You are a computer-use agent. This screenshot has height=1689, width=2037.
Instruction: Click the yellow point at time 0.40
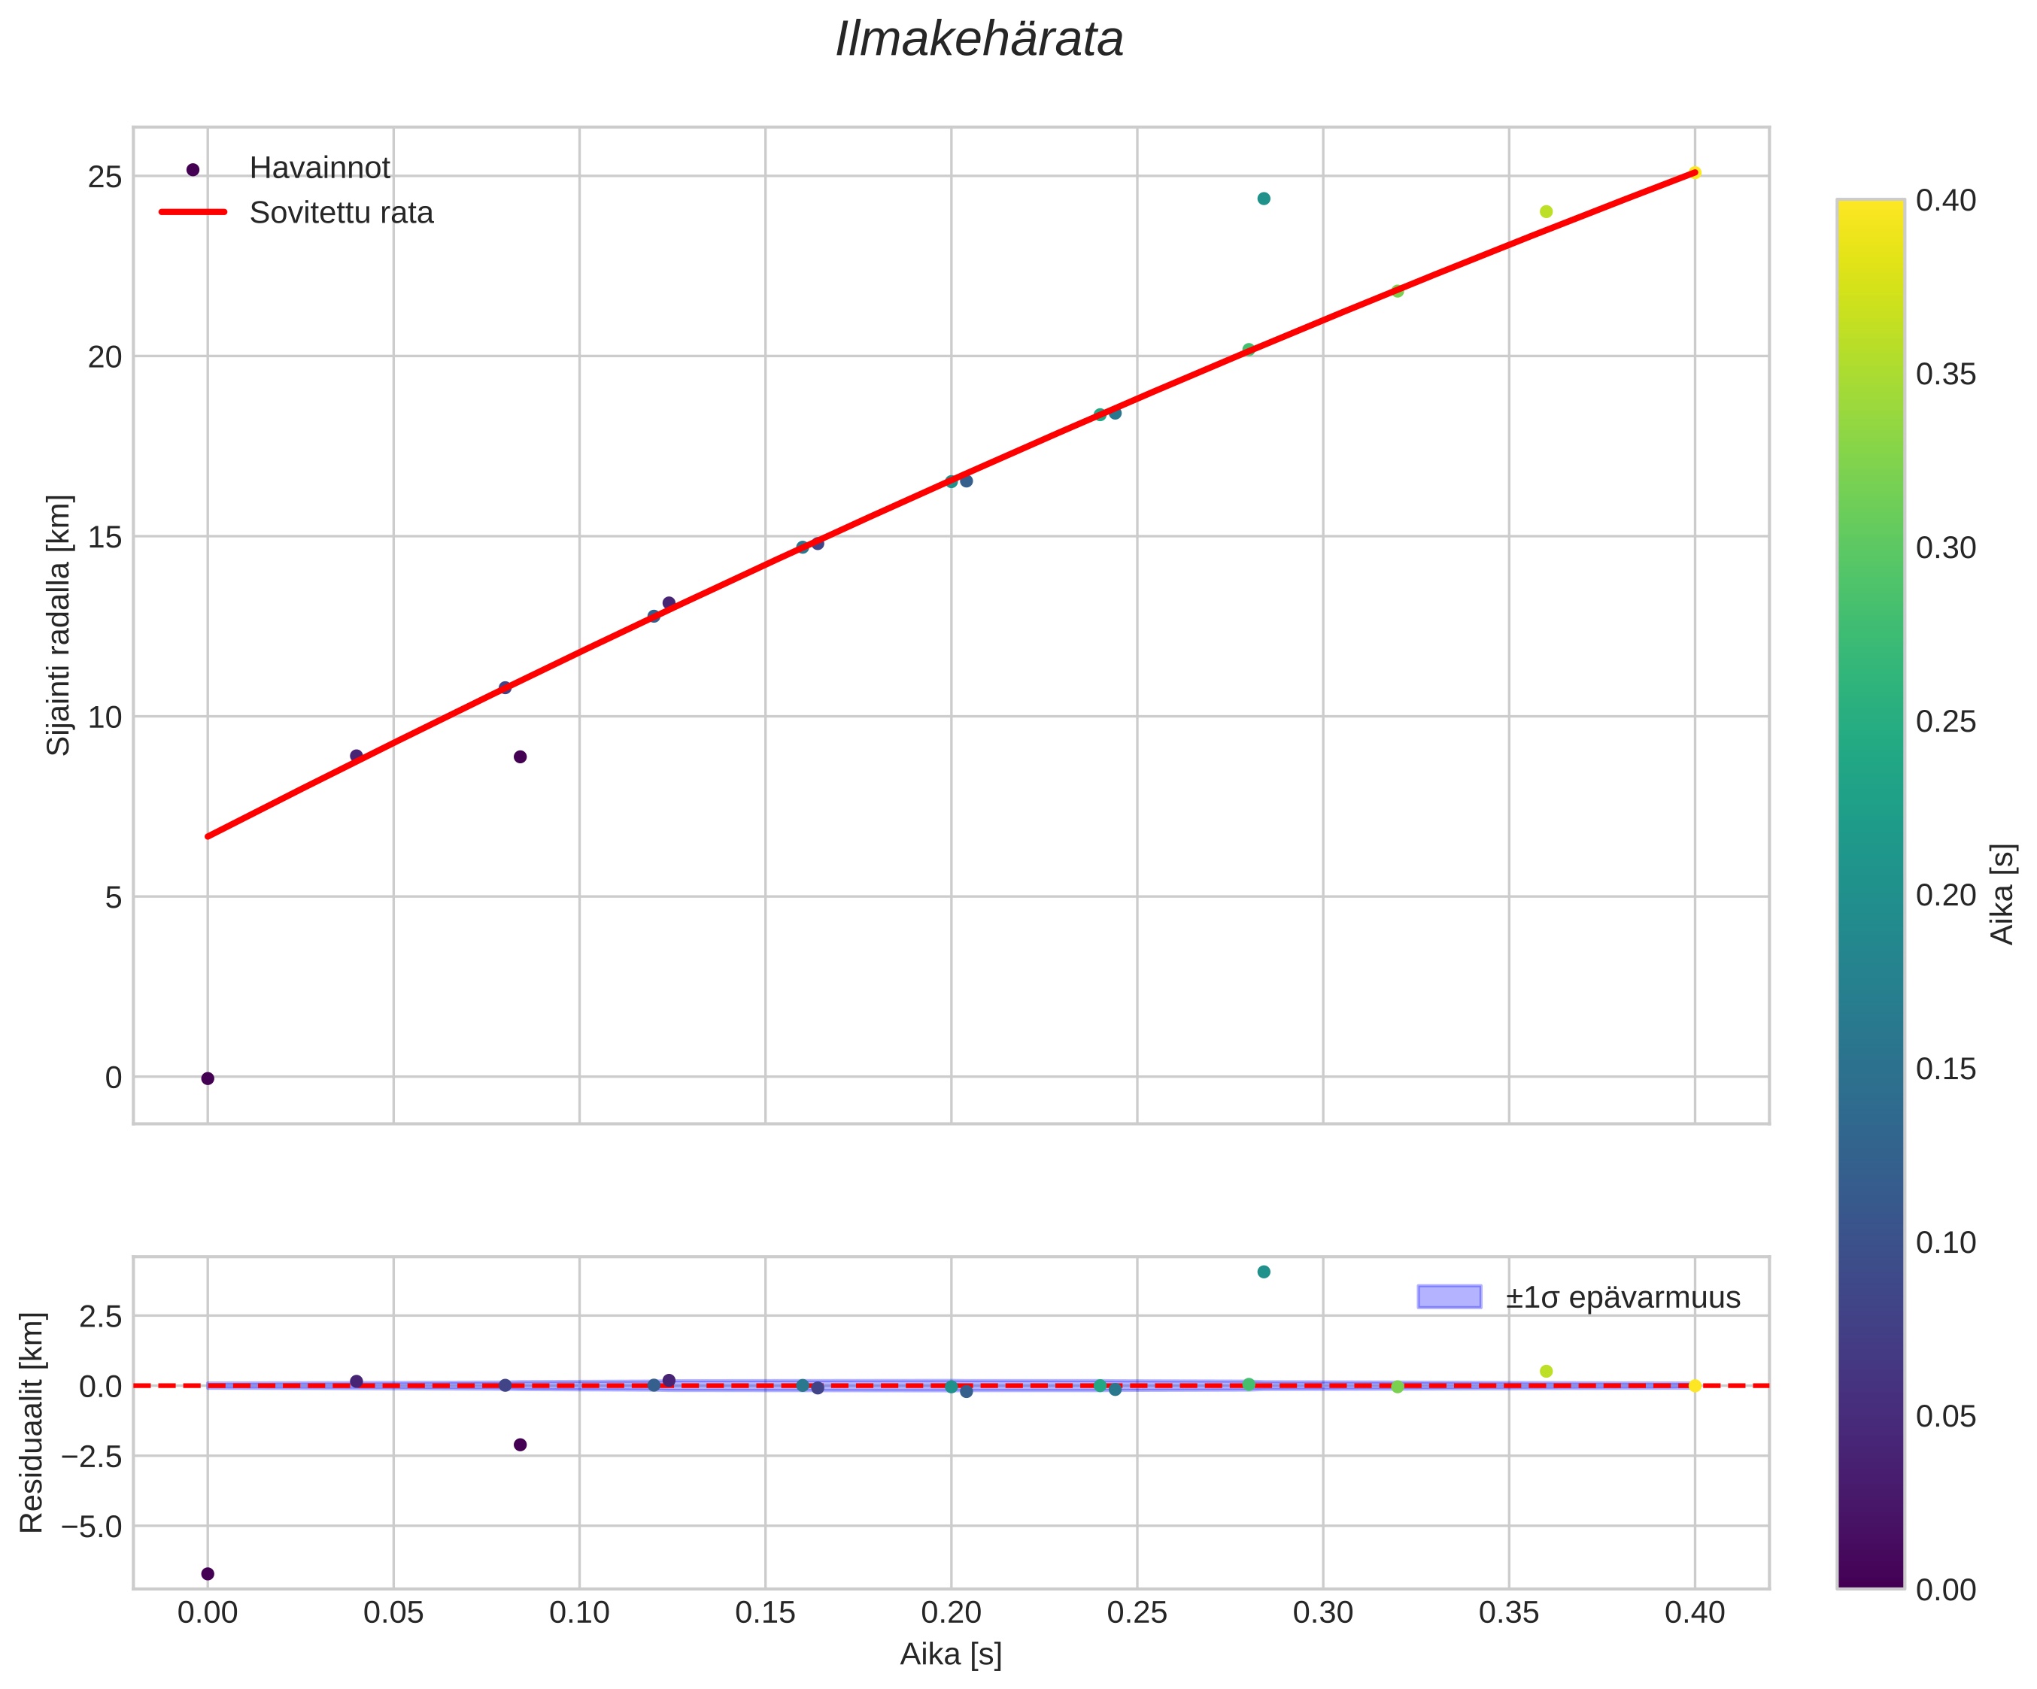tap(1695, 174)
